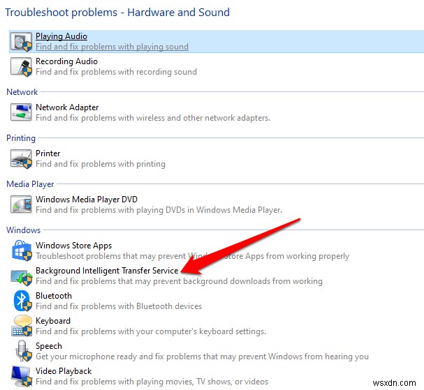This screenshot has height=390, width=424.
Task: Click 'Find and fix problems with playing sound'
Action: tap(112, 47)
